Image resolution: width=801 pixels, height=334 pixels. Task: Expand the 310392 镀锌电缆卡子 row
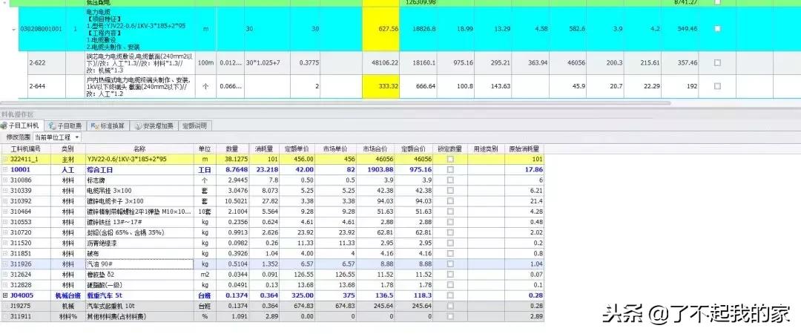coord(5,201)
